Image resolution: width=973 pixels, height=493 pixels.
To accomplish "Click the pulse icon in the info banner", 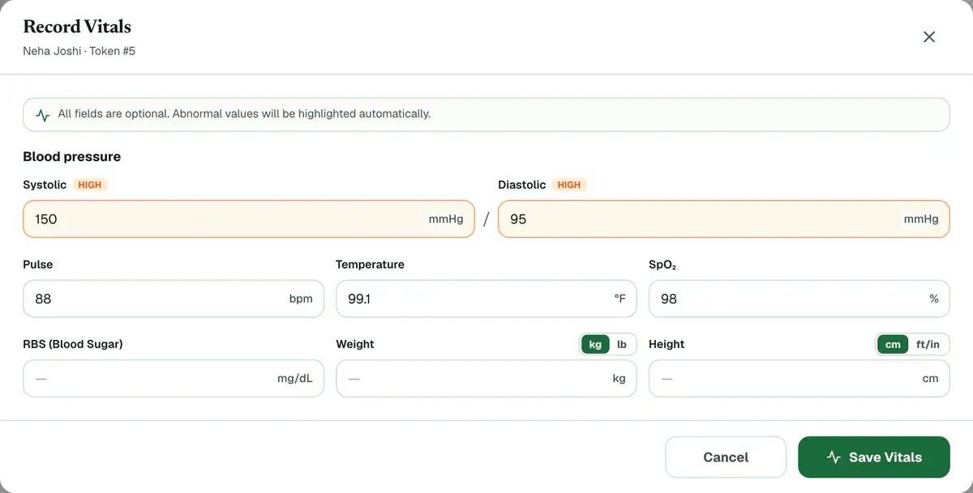I will [x=43, y=115].
